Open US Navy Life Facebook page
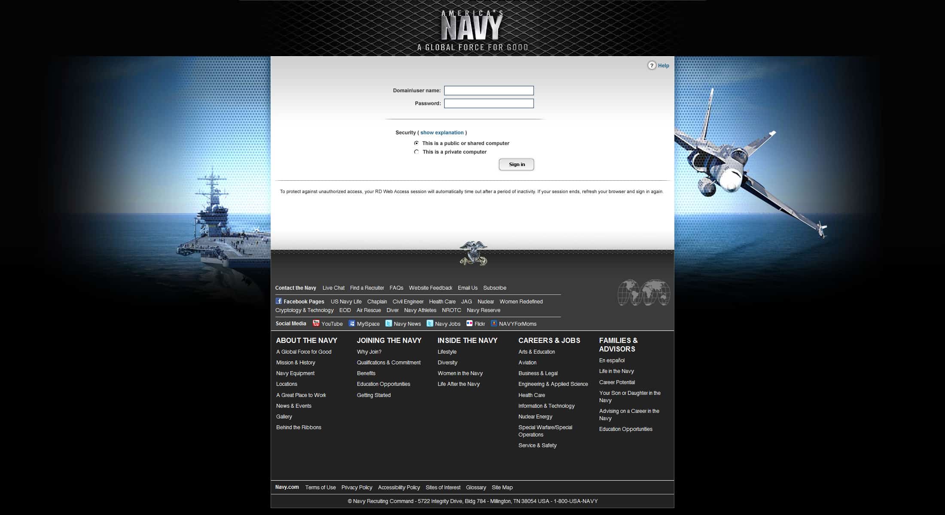Viewport: 945px width, 515px height. pos(346,302)
